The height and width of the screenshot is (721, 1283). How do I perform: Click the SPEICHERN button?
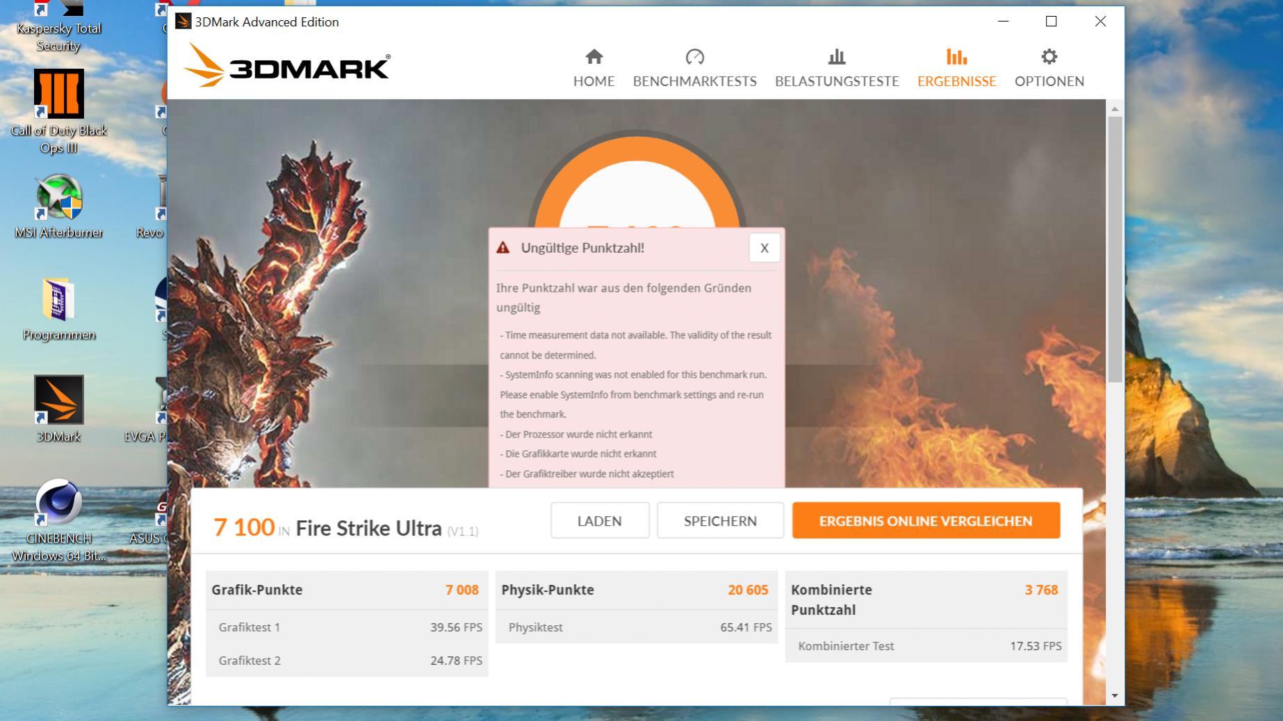coord(720,520)
